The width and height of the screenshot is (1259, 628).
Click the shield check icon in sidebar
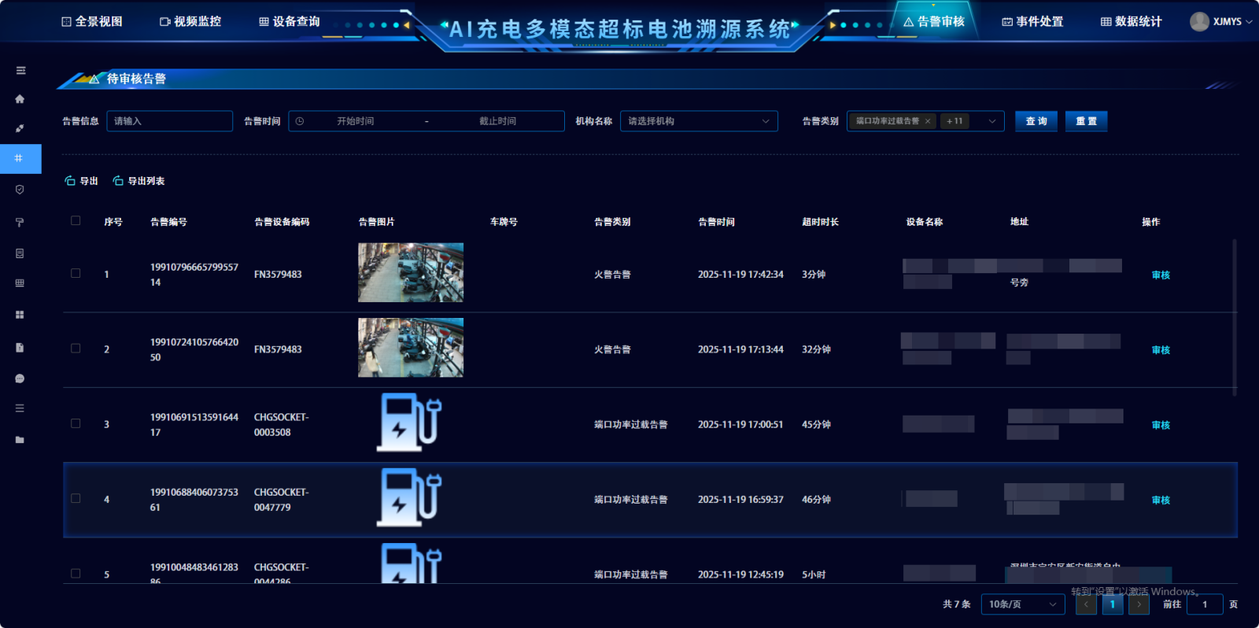[x=20, y=190]
